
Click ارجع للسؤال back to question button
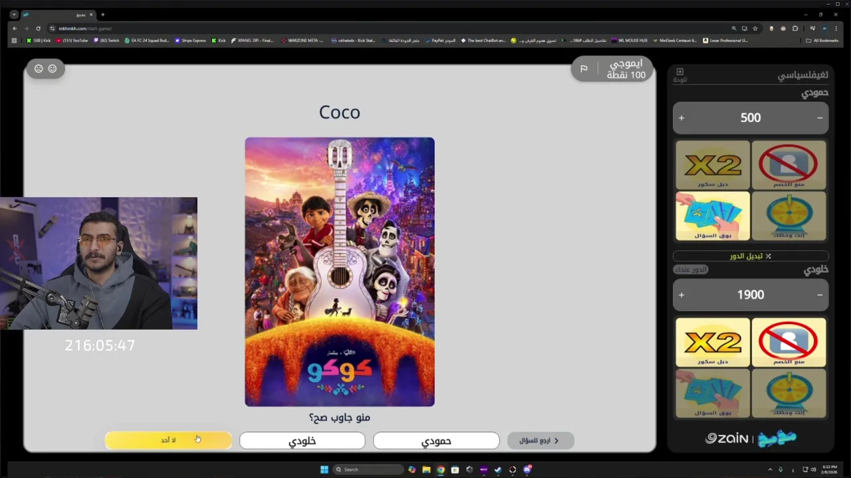click(x=540, y=440)
